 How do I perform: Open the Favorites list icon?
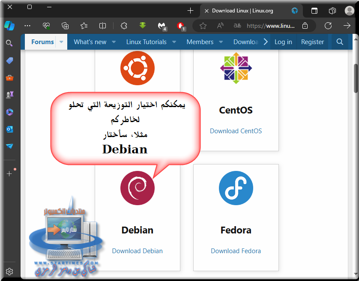[x=84, y=26]
